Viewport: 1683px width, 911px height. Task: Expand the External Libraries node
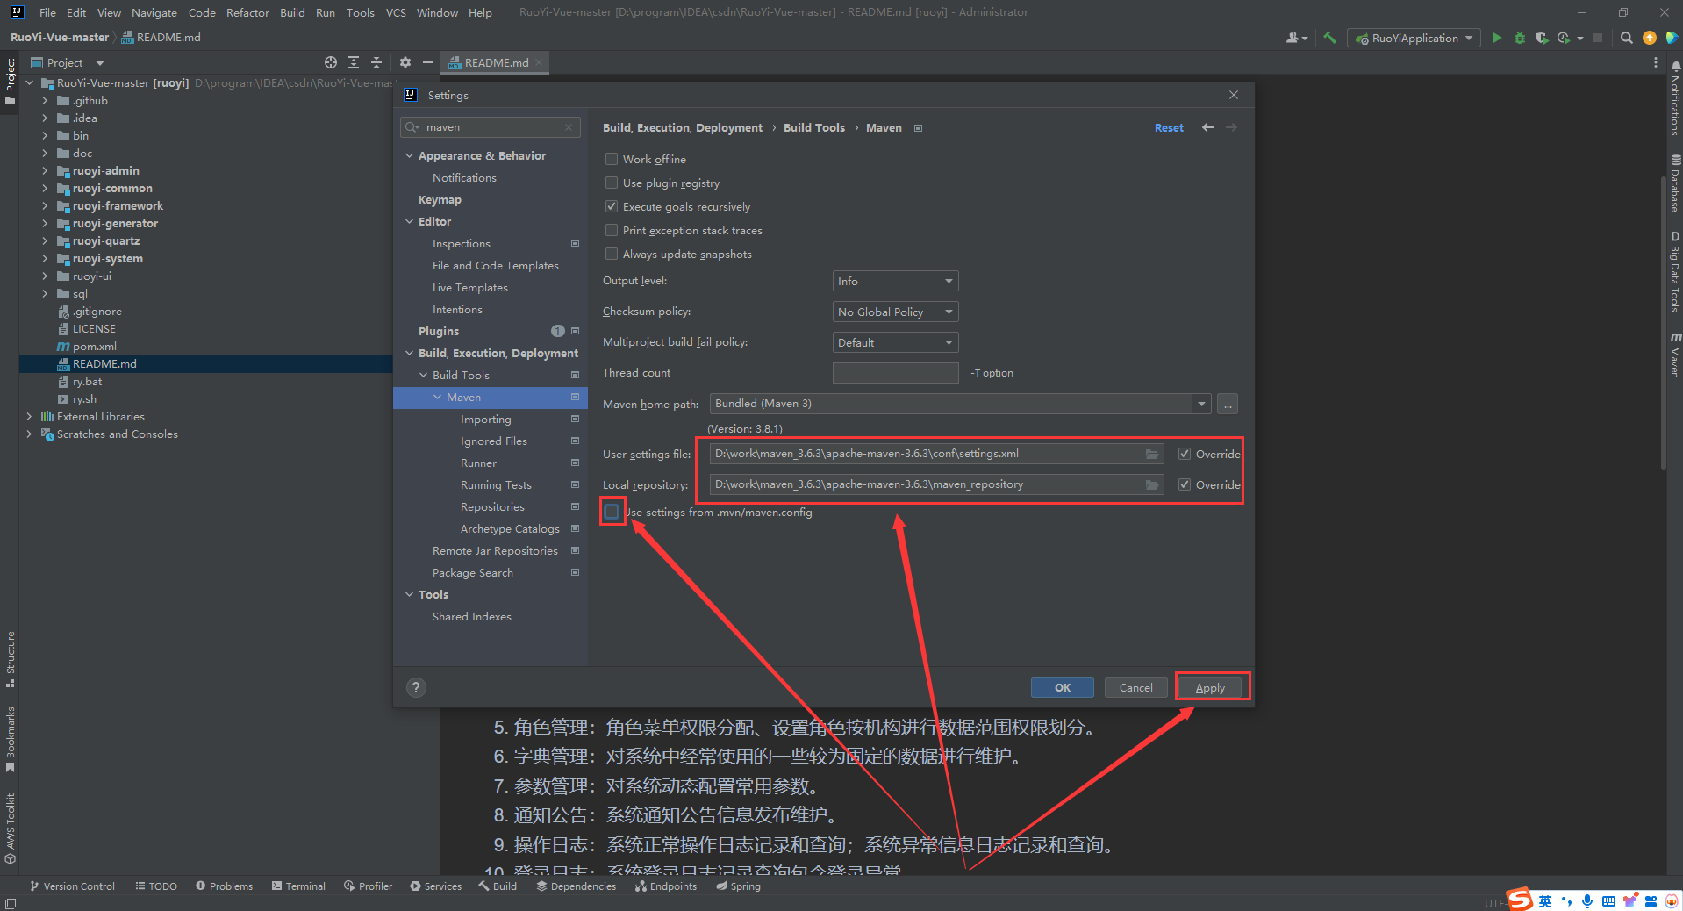point(29,416)
